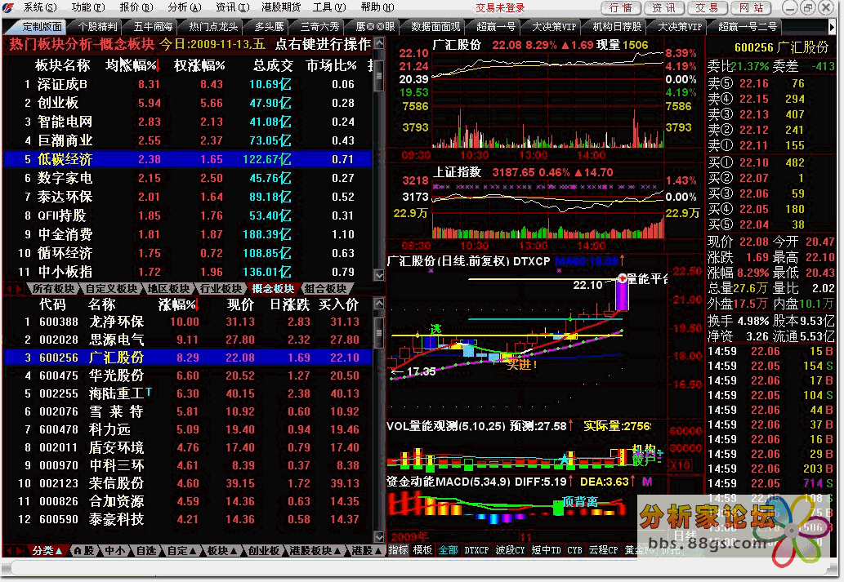Select the 深证成B sector row
This screenshot has width=844, height=582.
coord(187,84)
